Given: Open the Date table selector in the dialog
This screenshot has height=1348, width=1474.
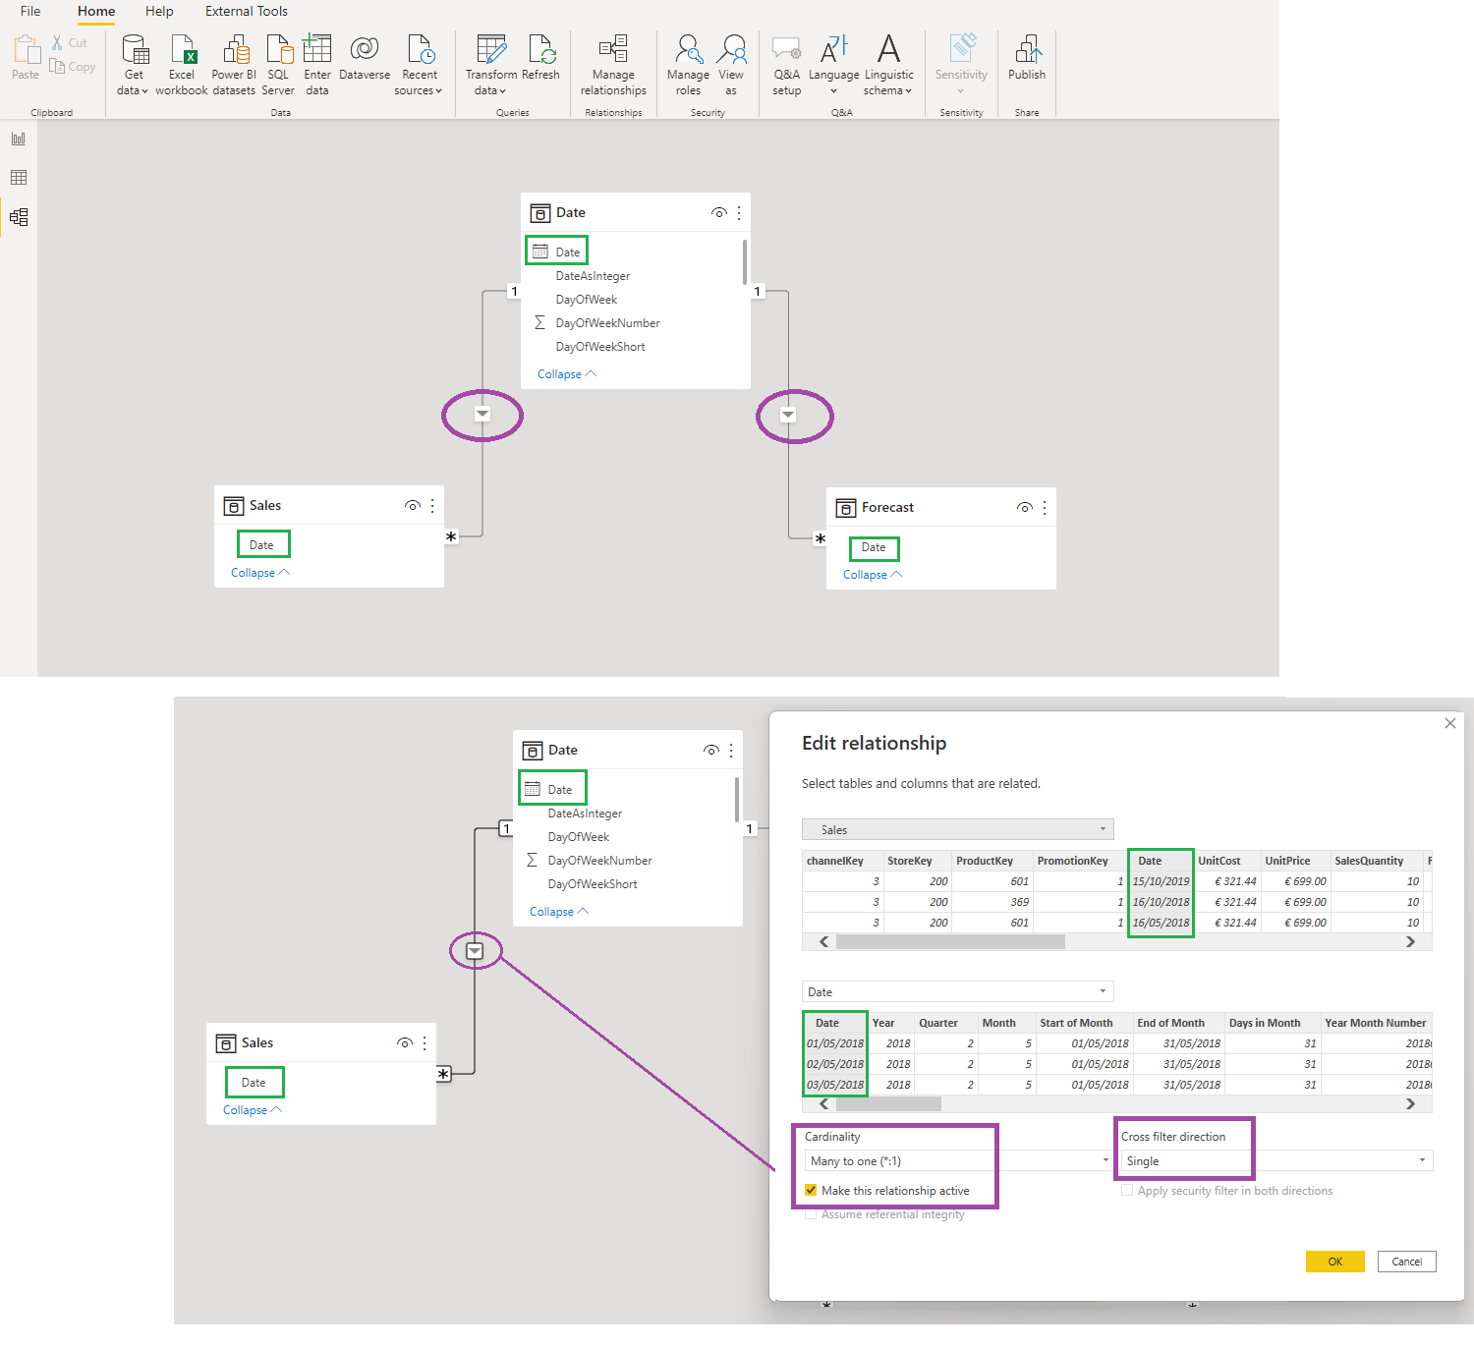Looking at the screenshot, I should tap(958, 992).
